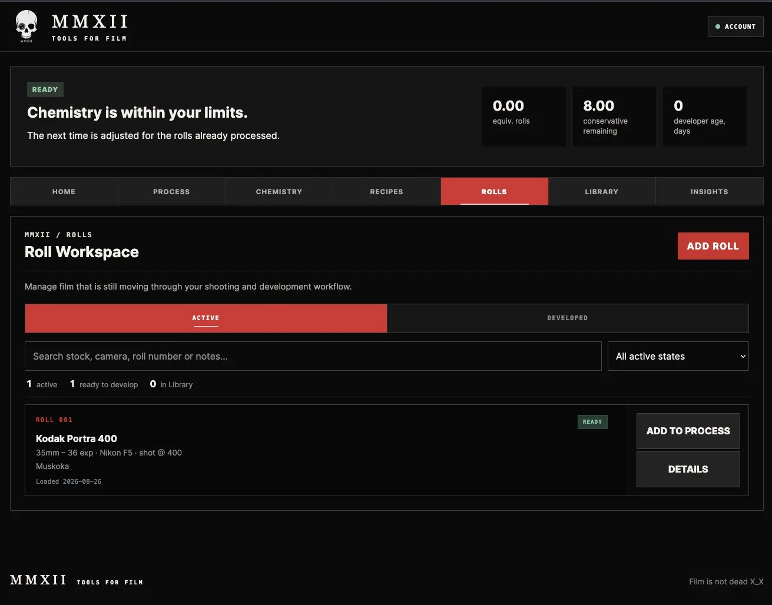The image size is (772, 605).
Task: Click the green READY badge on Roll 001
Action: (592, 422)
